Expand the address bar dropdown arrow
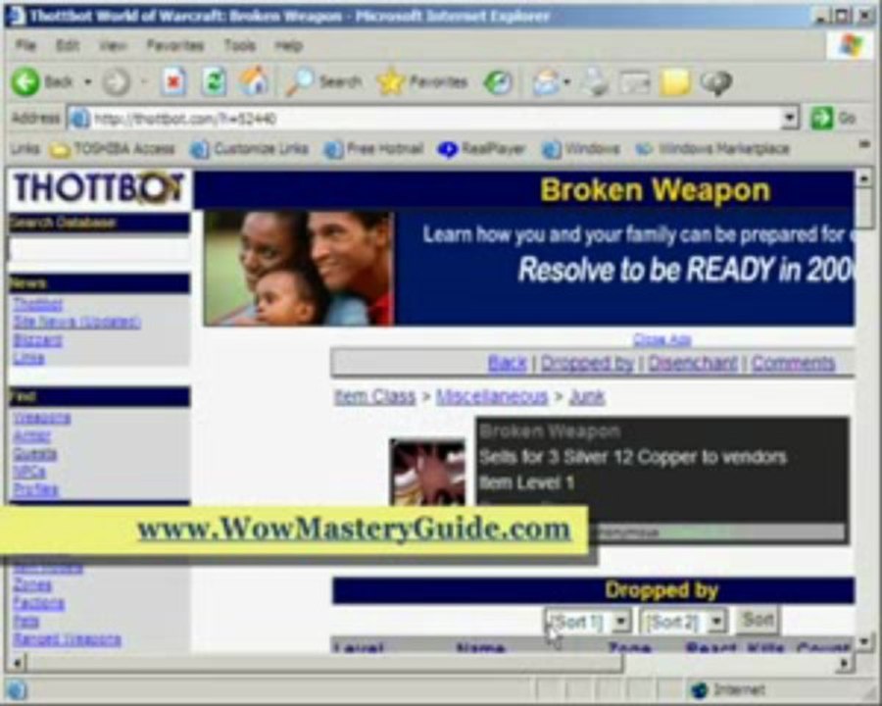882x706 pixels. 790,119
